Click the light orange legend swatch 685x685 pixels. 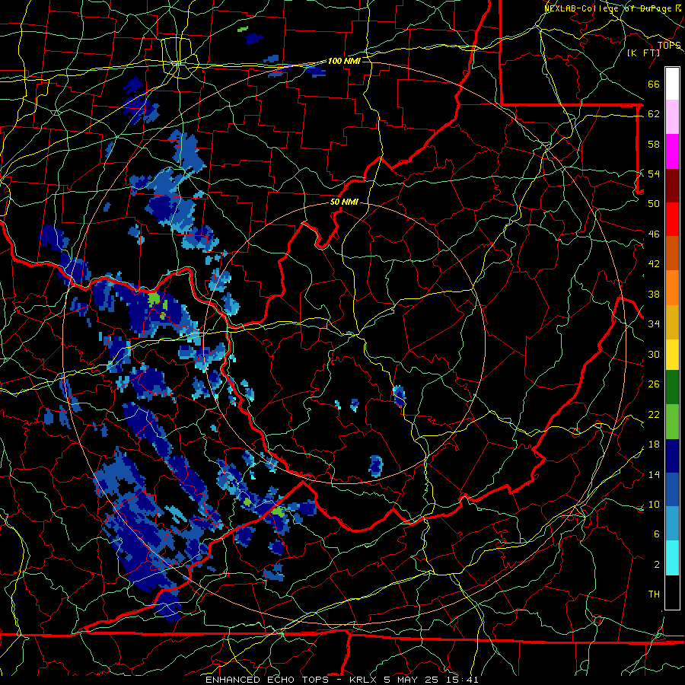pos(672,288)
